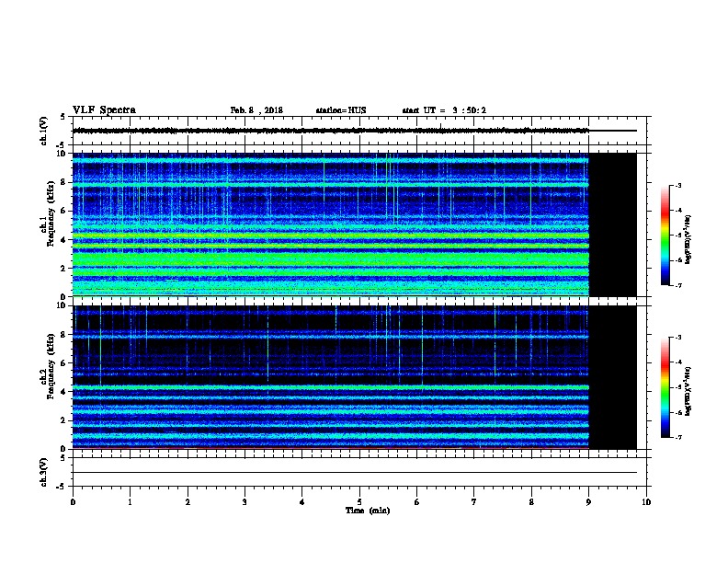Click the ch.1 spectrogram color scale bar

pyautogui.click(x=665, y=236)
